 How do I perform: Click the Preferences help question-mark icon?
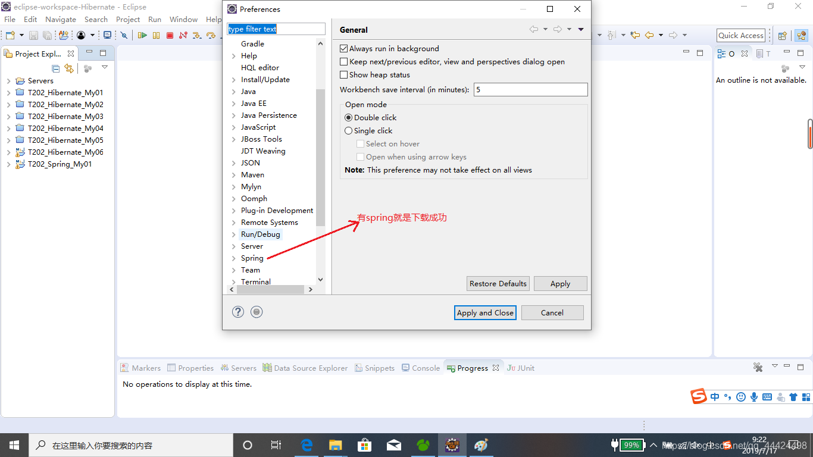(238, 312)
